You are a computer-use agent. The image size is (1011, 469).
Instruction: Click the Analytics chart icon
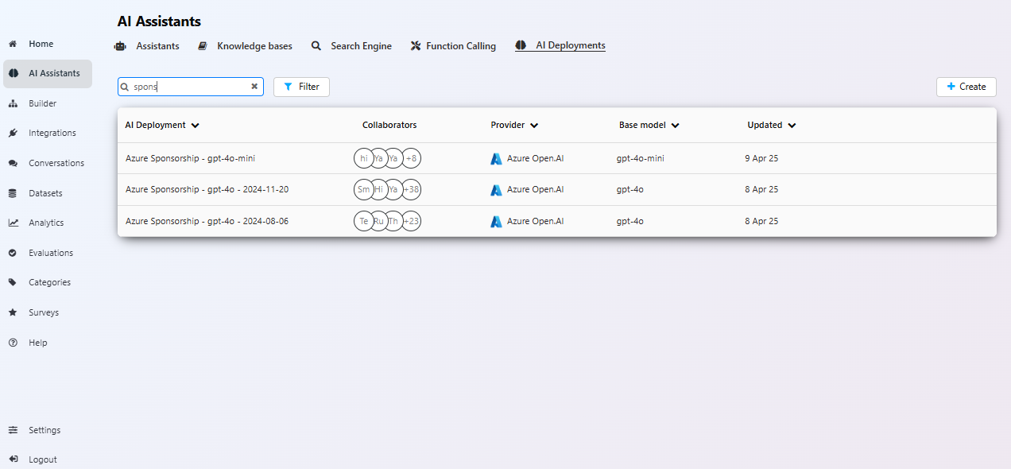pos(13,223)
